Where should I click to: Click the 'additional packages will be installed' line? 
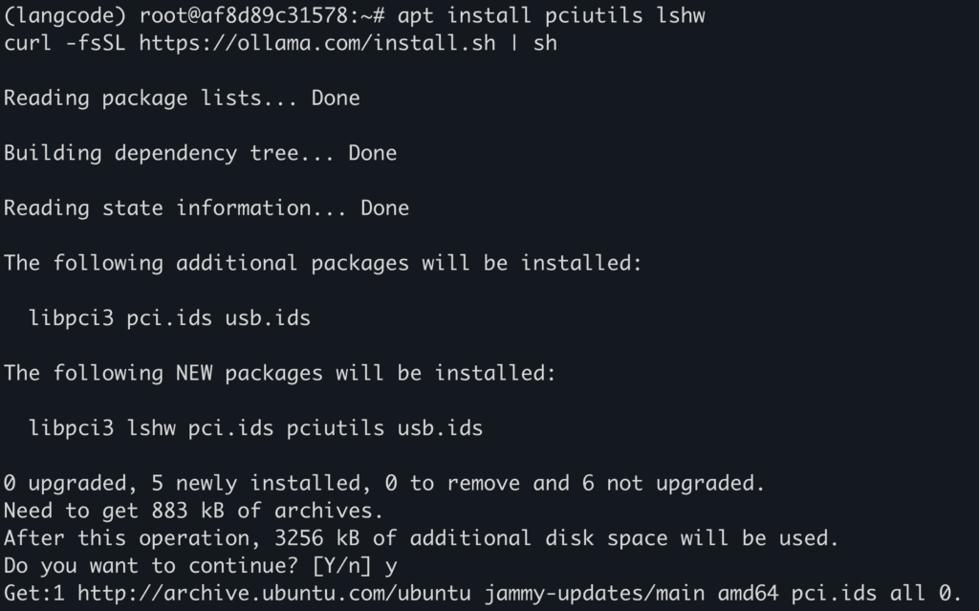coord(323,263)
